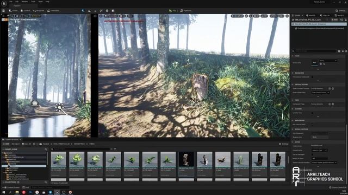Viewport: 348px width, 195px height.
Task: Click the asset search field in content browser
Action: [x=81, y=149]
